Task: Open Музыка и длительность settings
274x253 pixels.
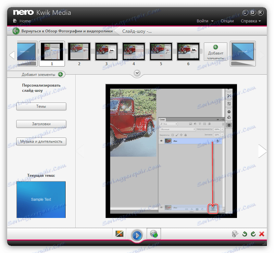Action: tap(41, 141)
